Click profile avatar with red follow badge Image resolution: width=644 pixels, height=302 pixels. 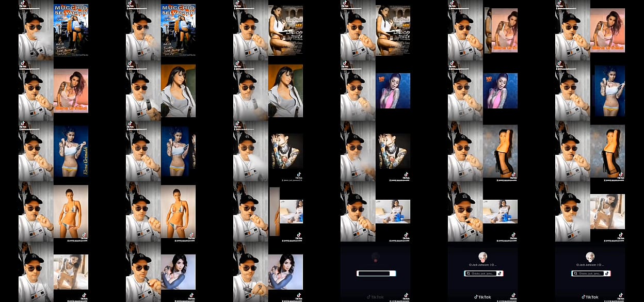coord(482,257)
